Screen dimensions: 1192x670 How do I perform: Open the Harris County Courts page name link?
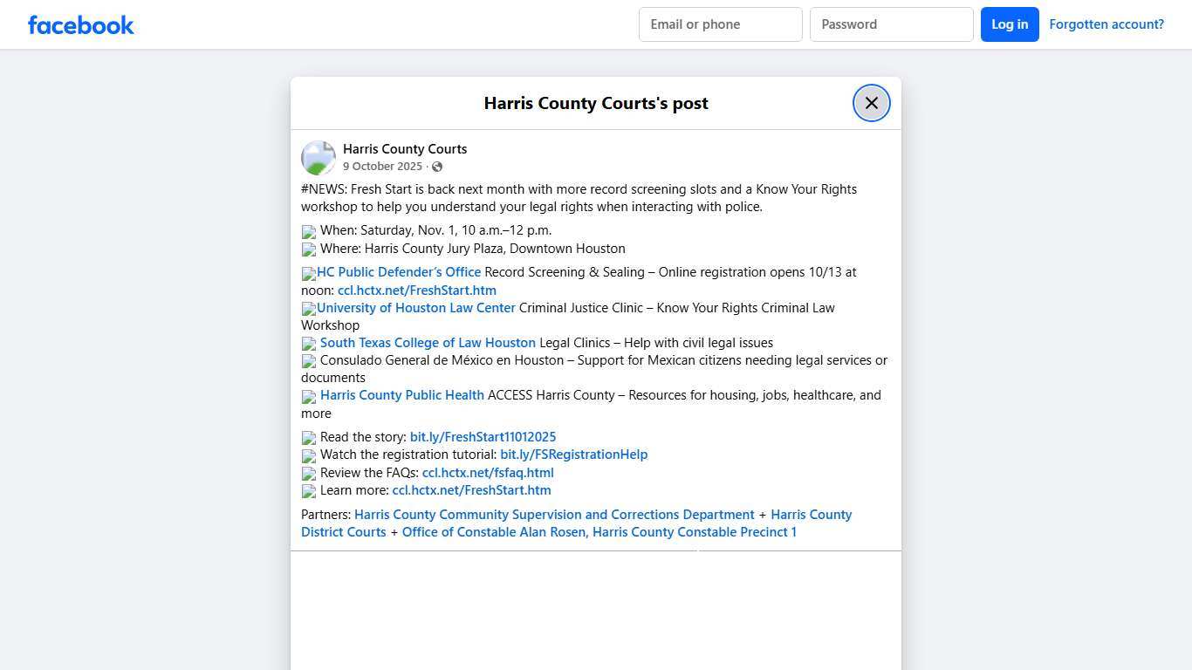click(405, 148)
